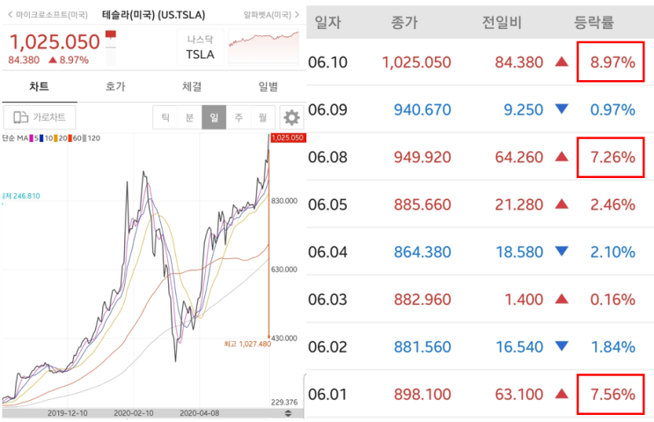Viewport: 654px width, 422px height.
Task: Click the 테슬라(미국) (US.TSLA) title
Action: point(153,15)
